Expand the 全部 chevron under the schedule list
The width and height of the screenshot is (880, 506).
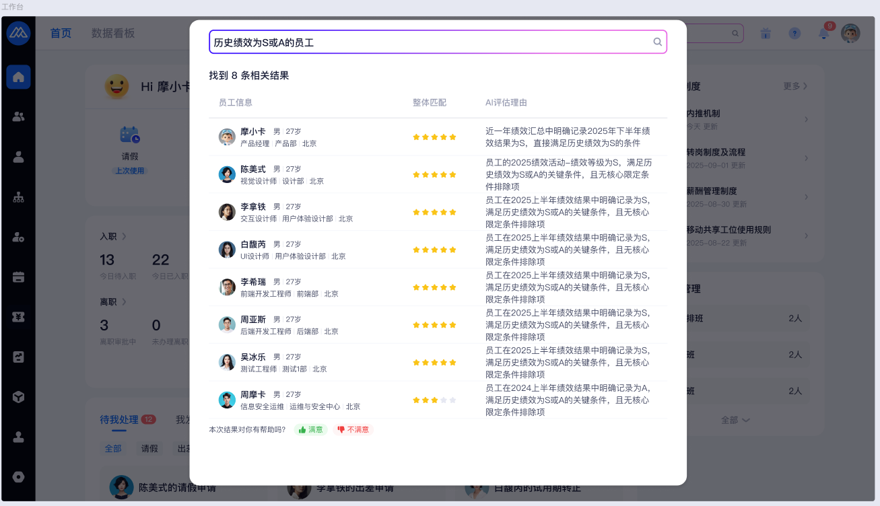(x=735, y=420)
